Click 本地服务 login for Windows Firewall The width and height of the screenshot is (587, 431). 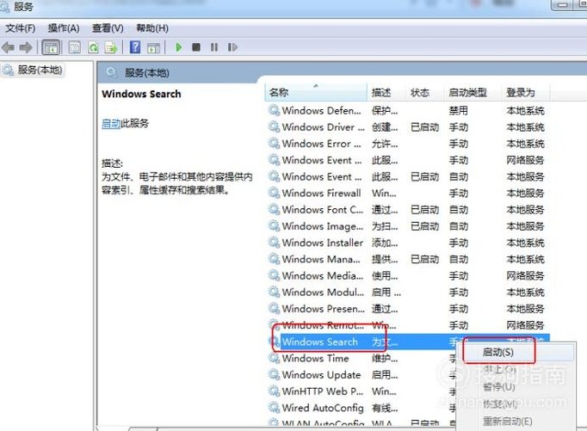pyautogui.click(x=525, y=194)
